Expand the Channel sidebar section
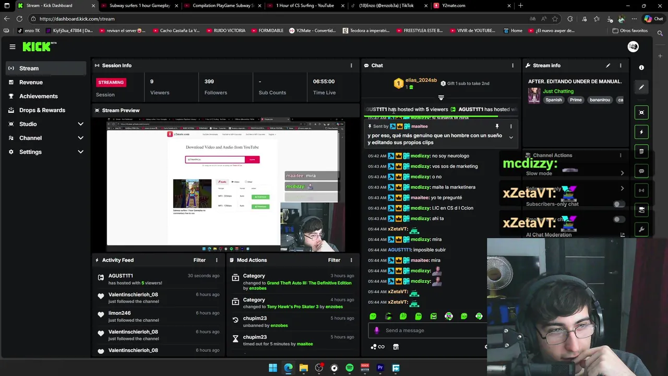The height and width of the screenshot is (376, 668). point(80,138)
